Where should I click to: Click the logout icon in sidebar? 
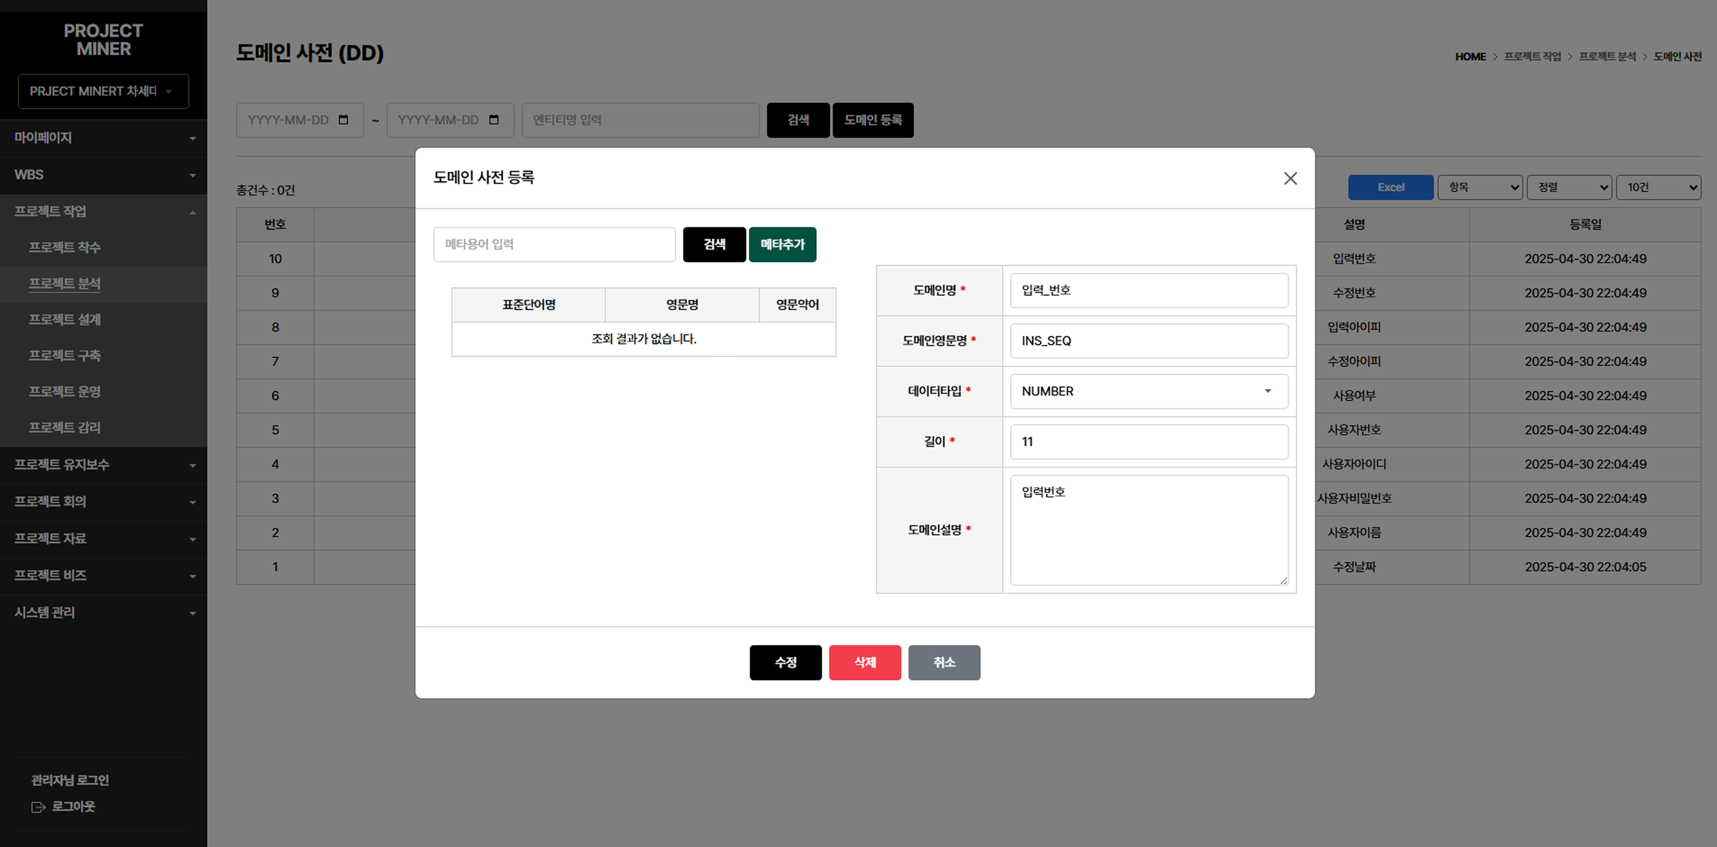pyautogui.click(x=38, y=807)
